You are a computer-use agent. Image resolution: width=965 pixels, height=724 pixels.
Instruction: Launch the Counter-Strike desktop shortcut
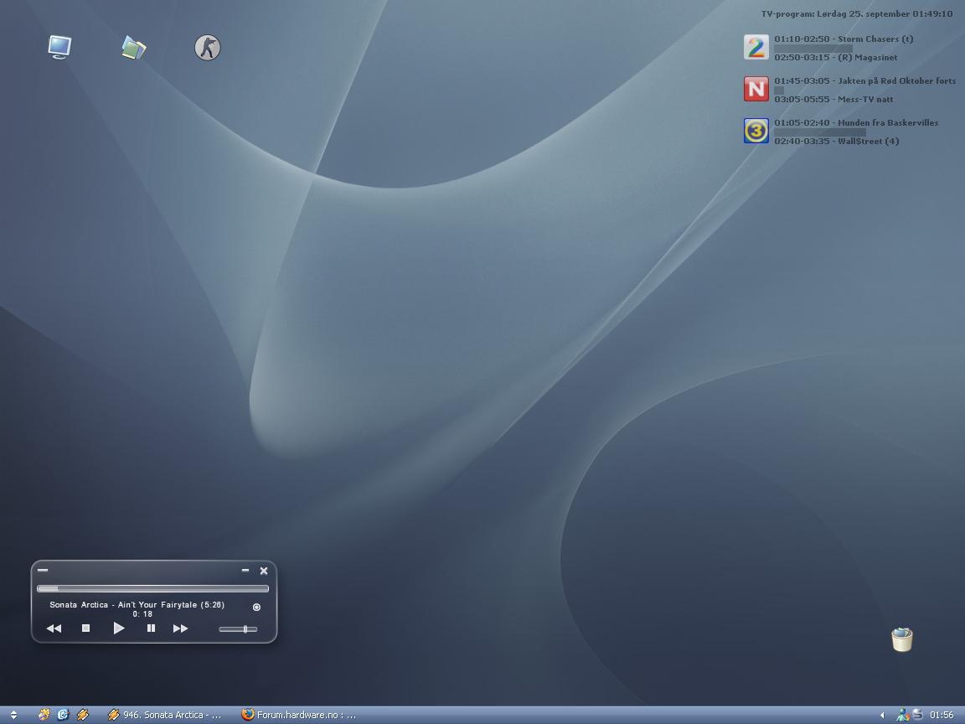208,48
